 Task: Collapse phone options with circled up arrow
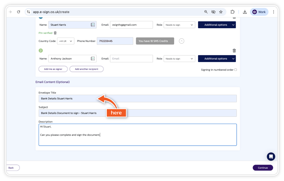pos(181,41)
